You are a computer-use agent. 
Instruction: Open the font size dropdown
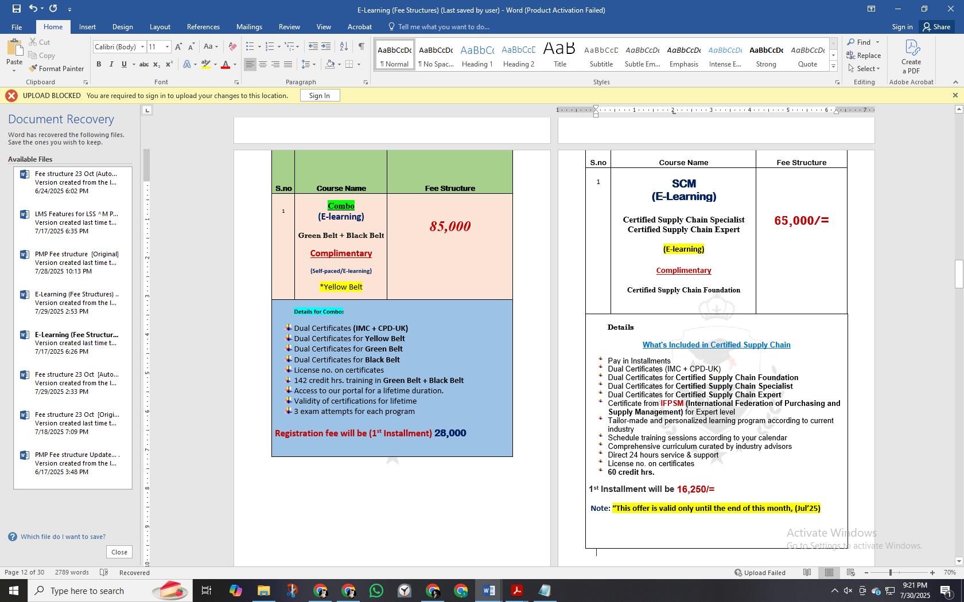167,47
